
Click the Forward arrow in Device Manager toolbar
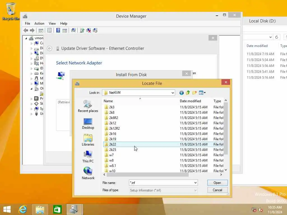(32, 30)
